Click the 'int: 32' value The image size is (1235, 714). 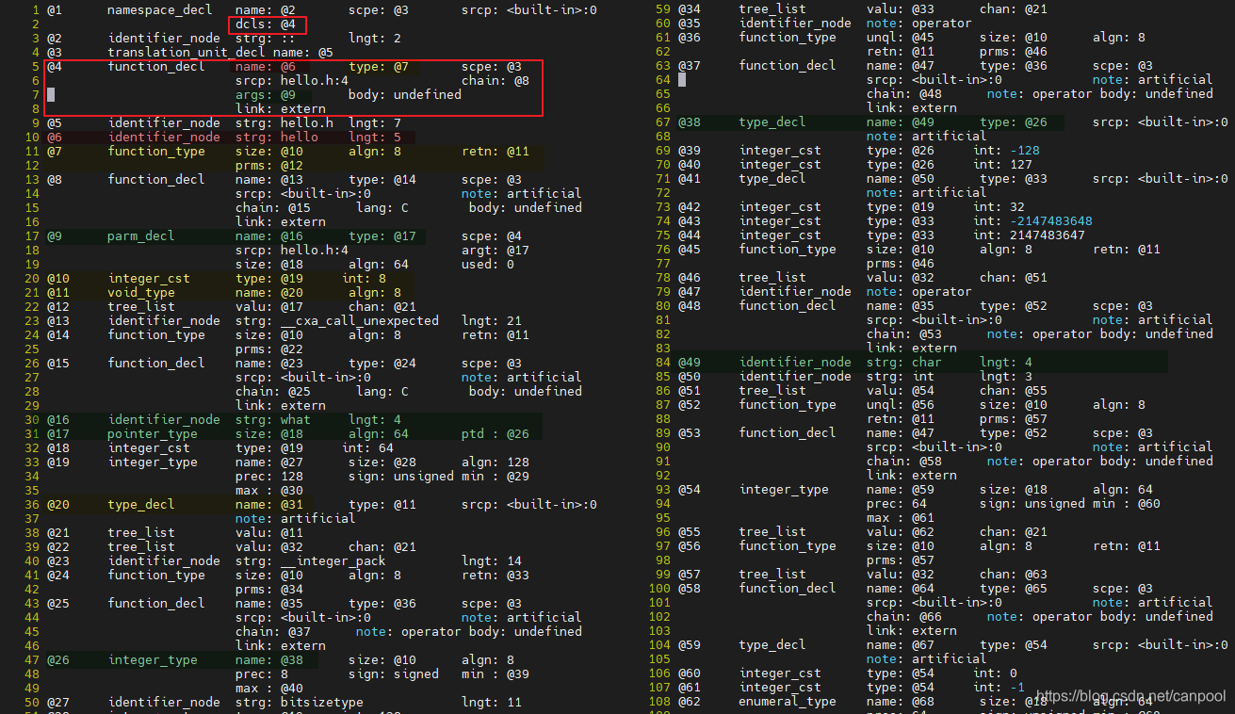1000,206
